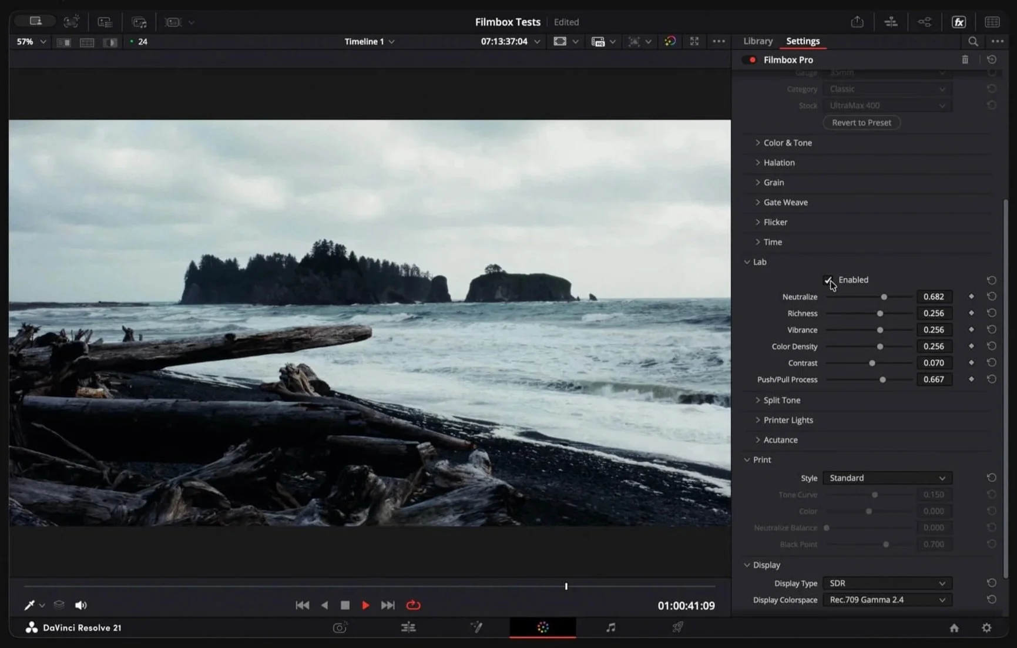The height and width of the screenshot is (648, 1017).
Task: Uncheck the Lab Enabled checkbox
Action: click(x=828, y=280)
